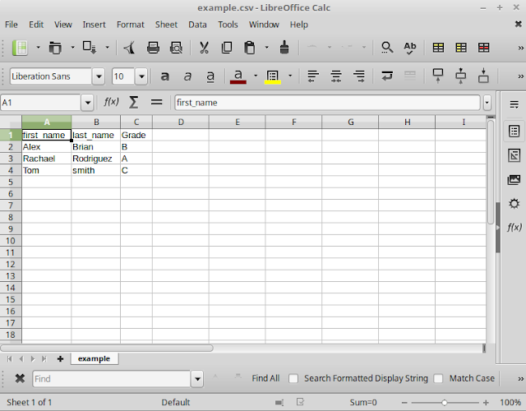
Task: Enable the Match Case checkbox
Action: point(438,378)
